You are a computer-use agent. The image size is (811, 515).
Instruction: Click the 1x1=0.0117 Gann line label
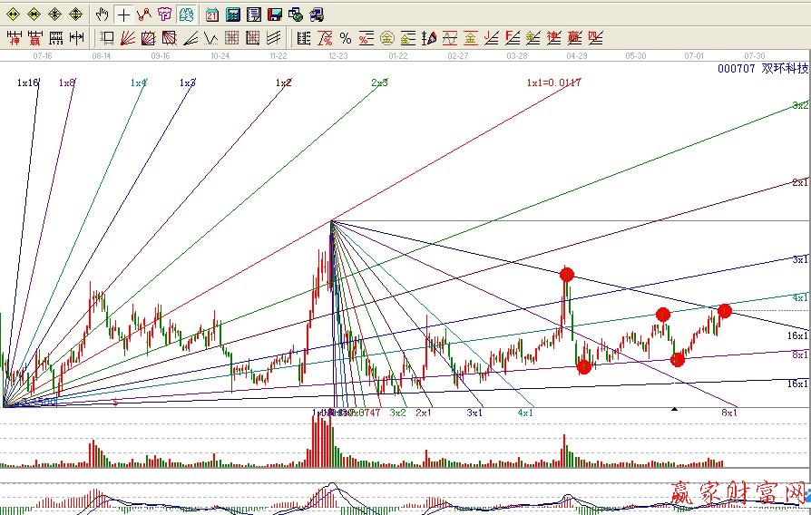tap(553, 83)
